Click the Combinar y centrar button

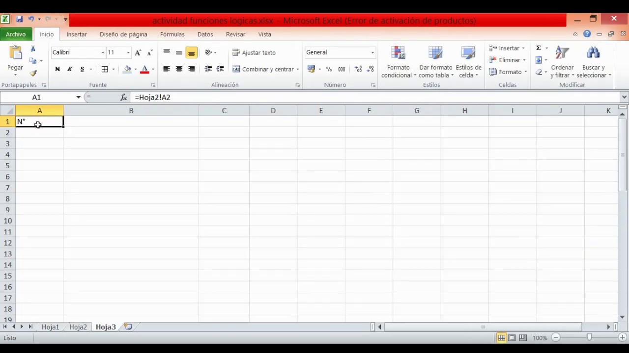263,69
